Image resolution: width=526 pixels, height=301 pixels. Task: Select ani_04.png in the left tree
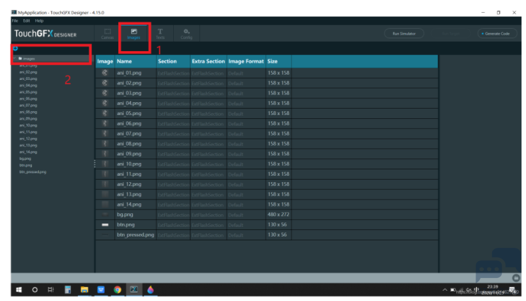pyautogui.click(x=28, y=85)
